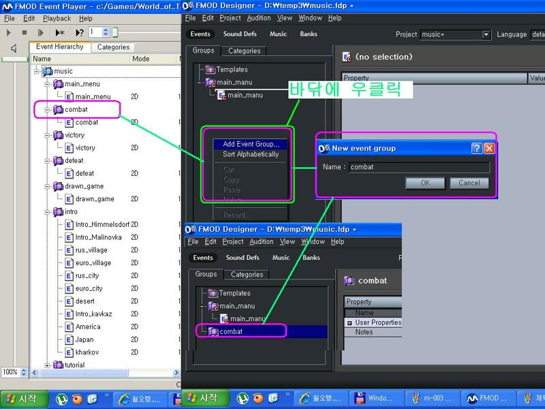Click the tutorial group folder icon
Image resolution: width=545 pixels, height=409 pixels.
coord(58,365)
